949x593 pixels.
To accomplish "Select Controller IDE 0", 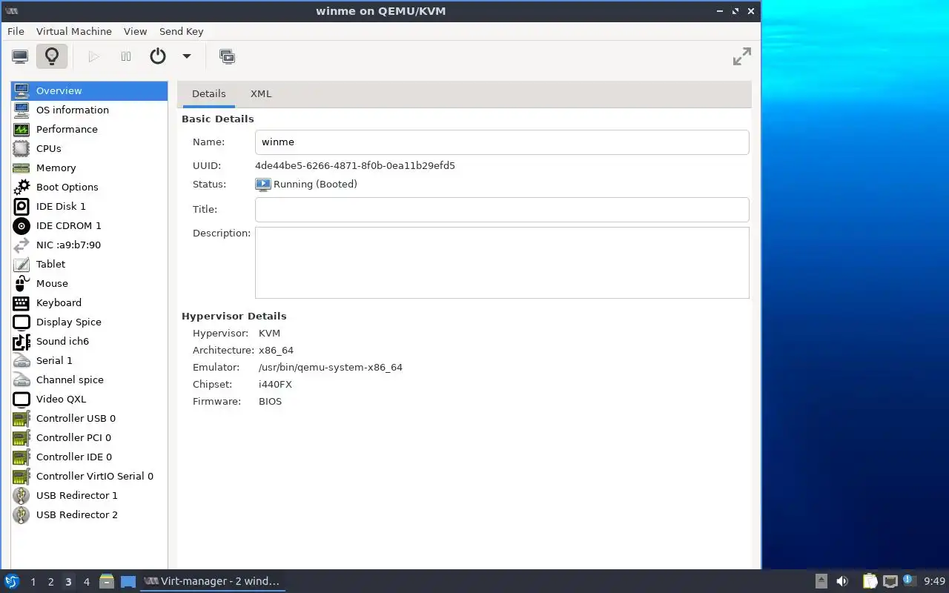I will (89, 457).
